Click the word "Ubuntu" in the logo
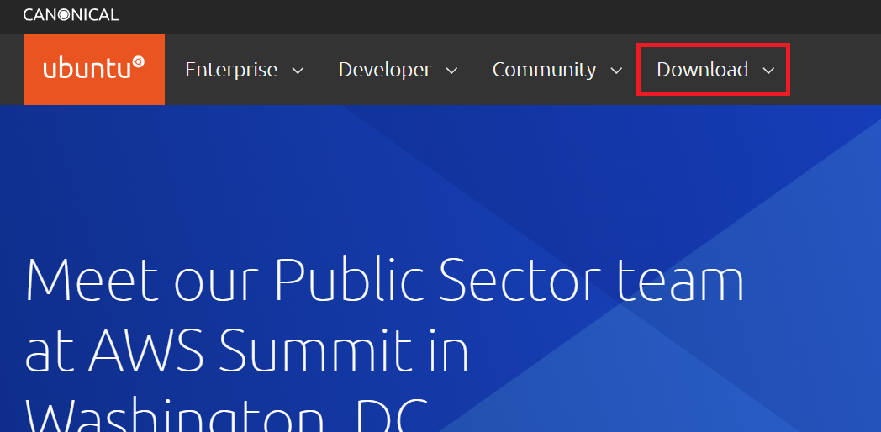The image size is (881, 432). pos(87,70)
